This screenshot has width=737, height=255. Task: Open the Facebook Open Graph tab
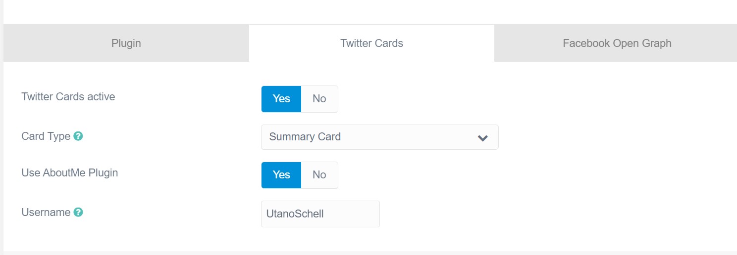[616, 43]
